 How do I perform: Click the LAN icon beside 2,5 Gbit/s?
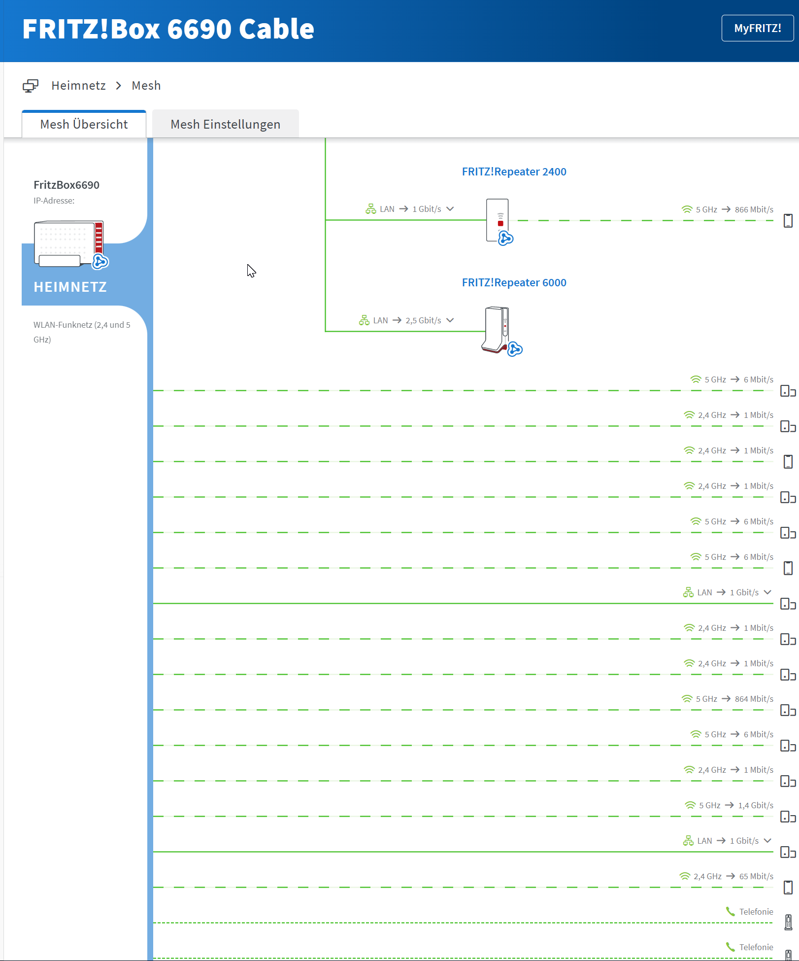tap(365, 320)
